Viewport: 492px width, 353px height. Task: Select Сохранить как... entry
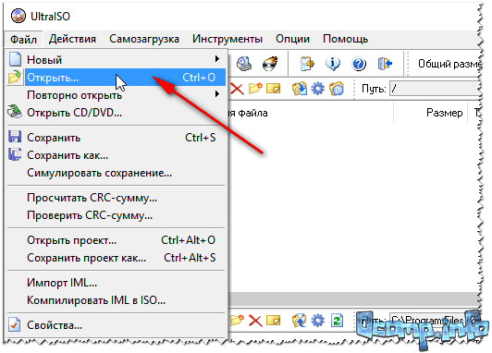(x=117, y=155)
